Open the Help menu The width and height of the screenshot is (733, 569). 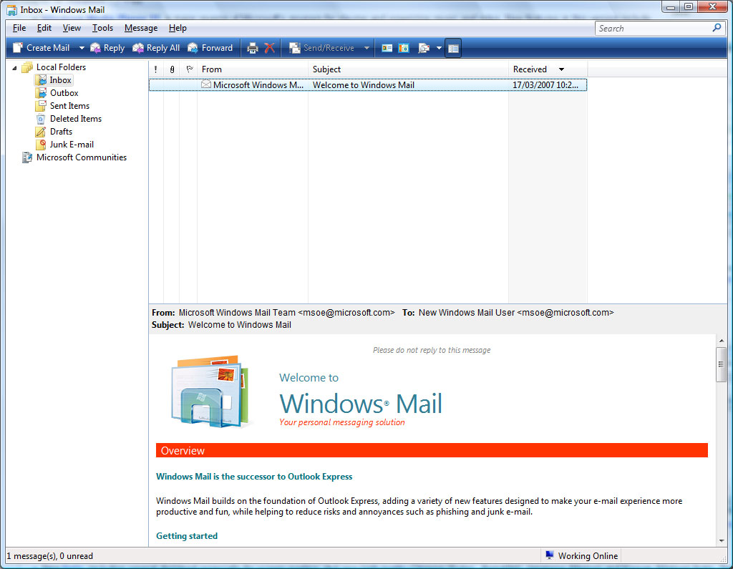[x=178, y=28]
